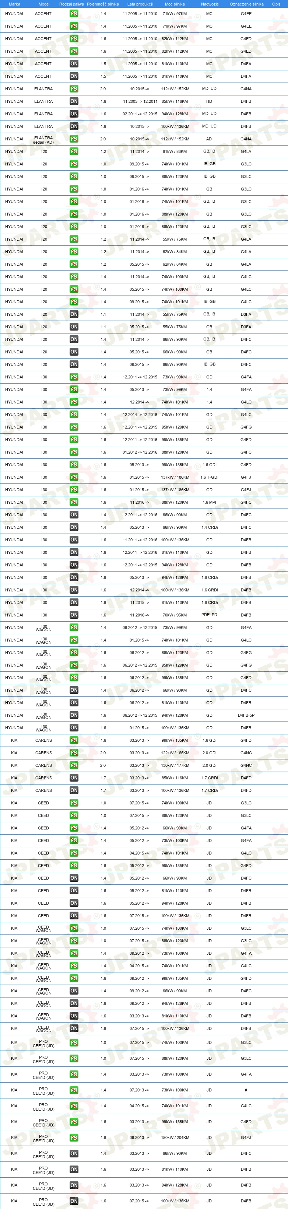The image size is (288, 1209).
Task: Click the ON diesel icon in I 30 PDE, PD row
Action: (x=74, y=615)
